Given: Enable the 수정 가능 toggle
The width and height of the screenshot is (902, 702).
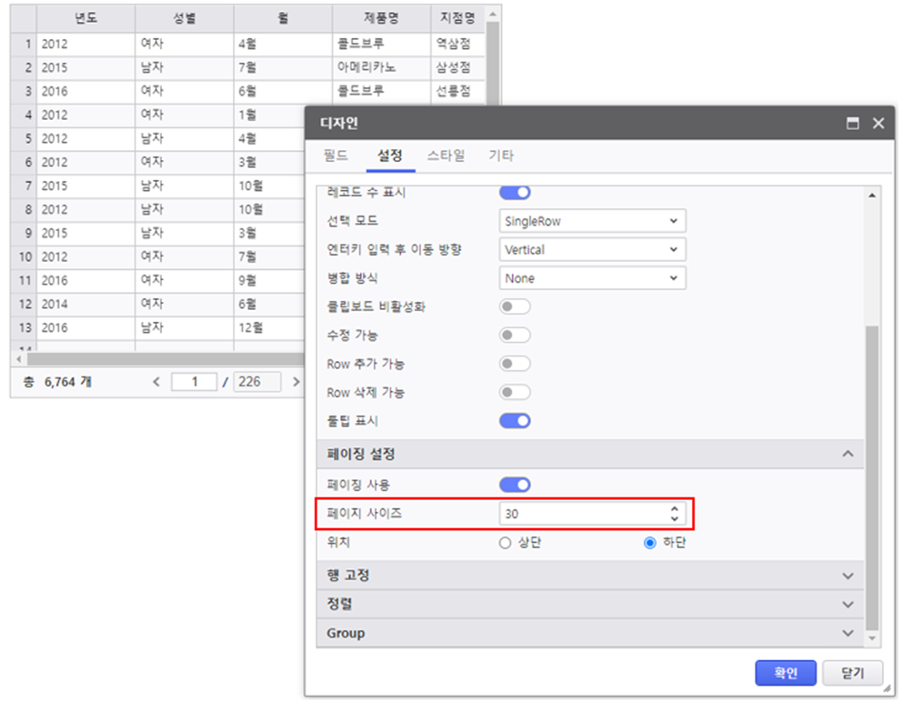Looking at the screenshot, I should pyautogui.click(x=515, y=336).
